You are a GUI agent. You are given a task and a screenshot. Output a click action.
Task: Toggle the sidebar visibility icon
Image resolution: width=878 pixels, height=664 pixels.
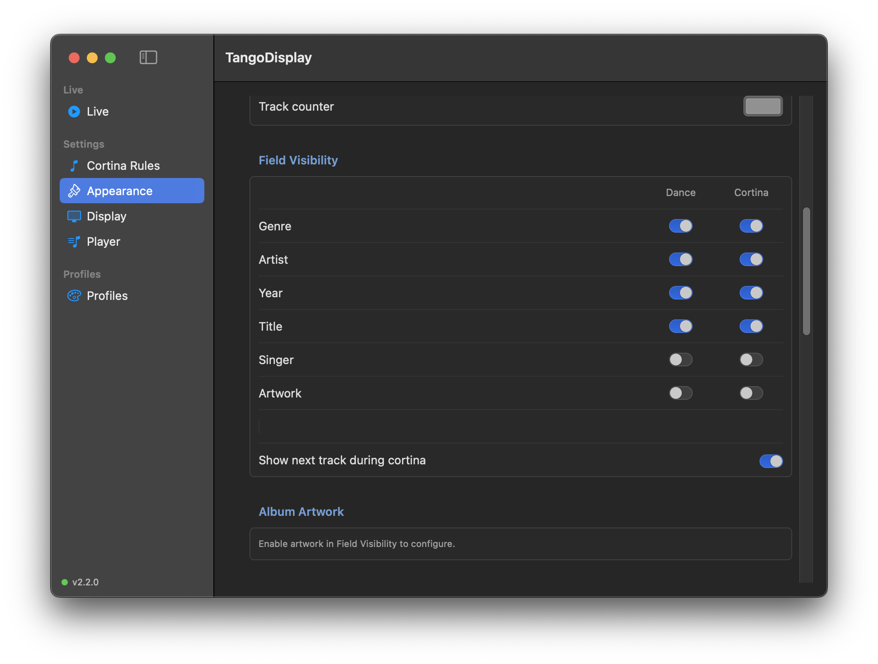(x=148, y=57)
